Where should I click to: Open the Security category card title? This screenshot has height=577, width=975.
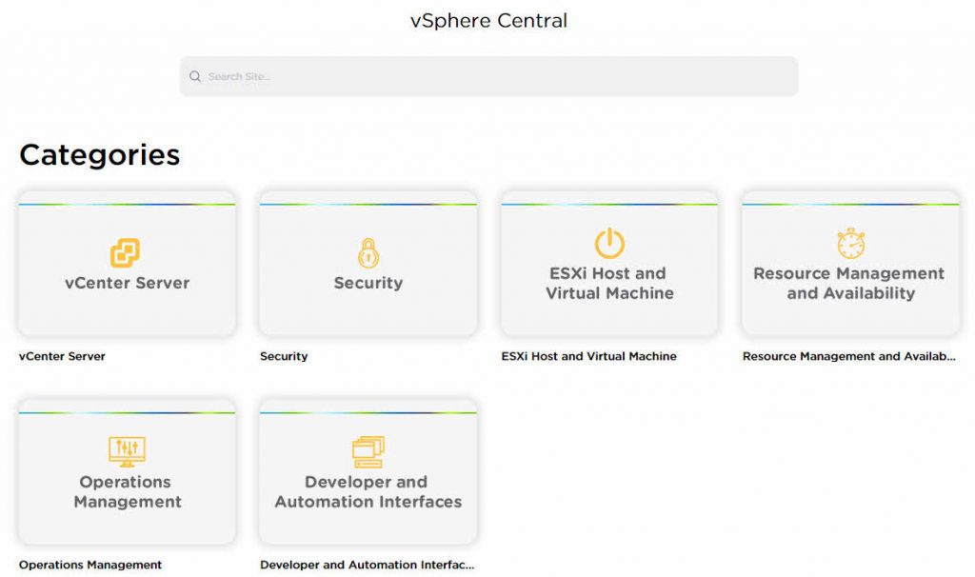[368, 283]
